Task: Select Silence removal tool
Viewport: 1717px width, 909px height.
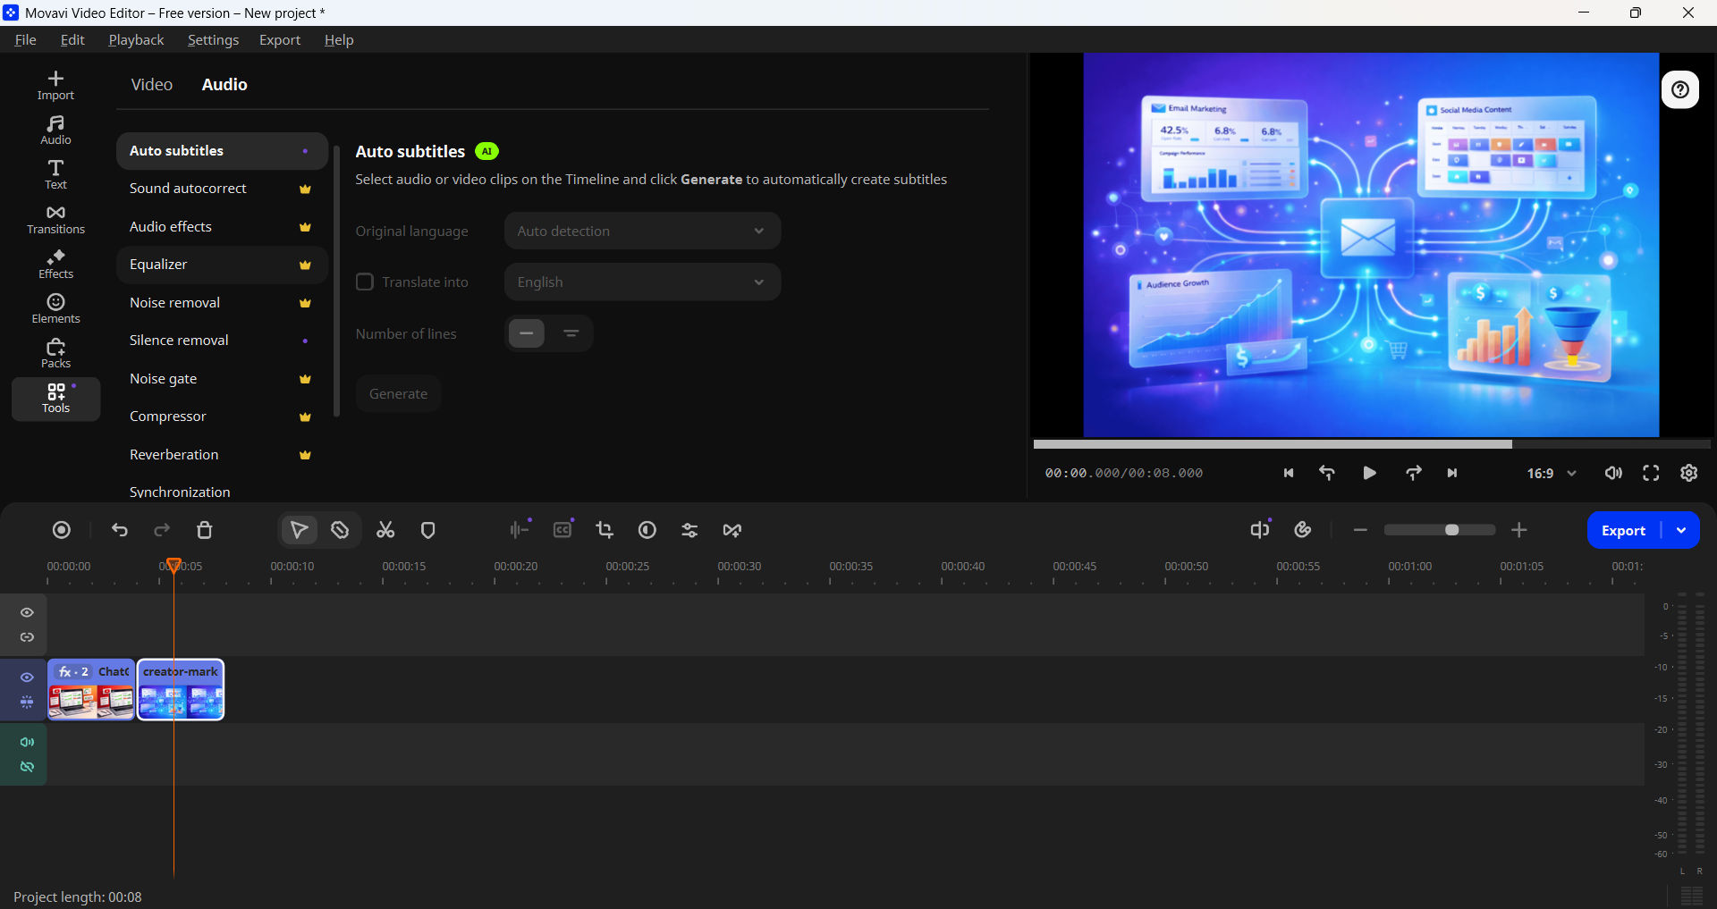Action: (x=222, y=341)
